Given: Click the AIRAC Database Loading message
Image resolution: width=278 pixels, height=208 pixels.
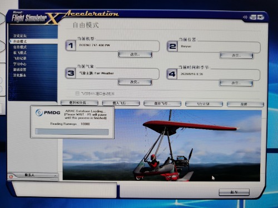Looking at the screenshot, I should pyautogui.click(x=86, y=114).
